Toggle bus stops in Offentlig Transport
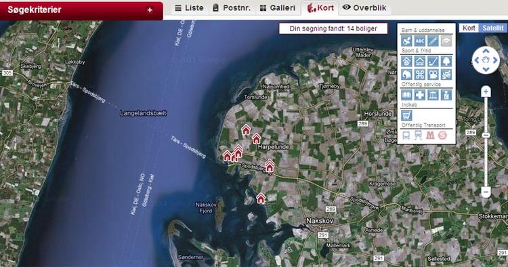508x267 pixels. [x=406, y=135]
